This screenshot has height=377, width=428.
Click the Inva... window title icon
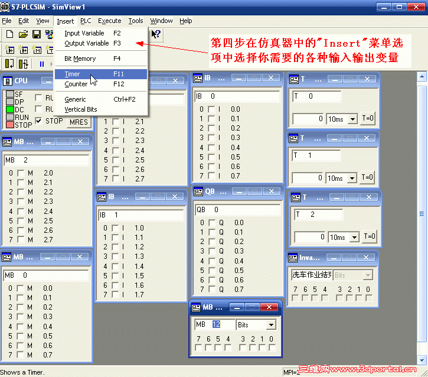pyautogui.click(x=293, y=258)
